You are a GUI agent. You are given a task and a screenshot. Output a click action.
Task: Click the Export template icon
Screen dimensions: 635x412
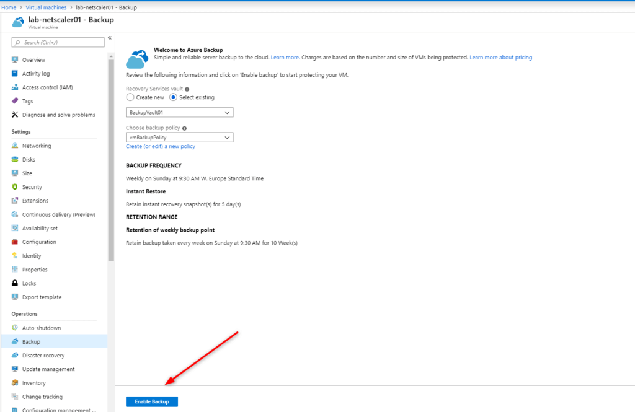(15, 297)
